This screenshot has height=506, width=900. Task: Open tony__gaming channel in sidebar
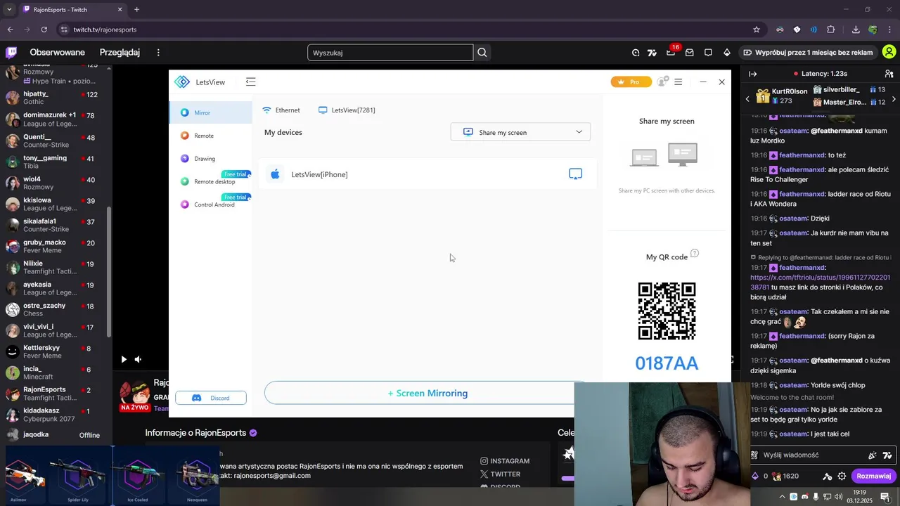pyautogui.click(x=56, y=162)
